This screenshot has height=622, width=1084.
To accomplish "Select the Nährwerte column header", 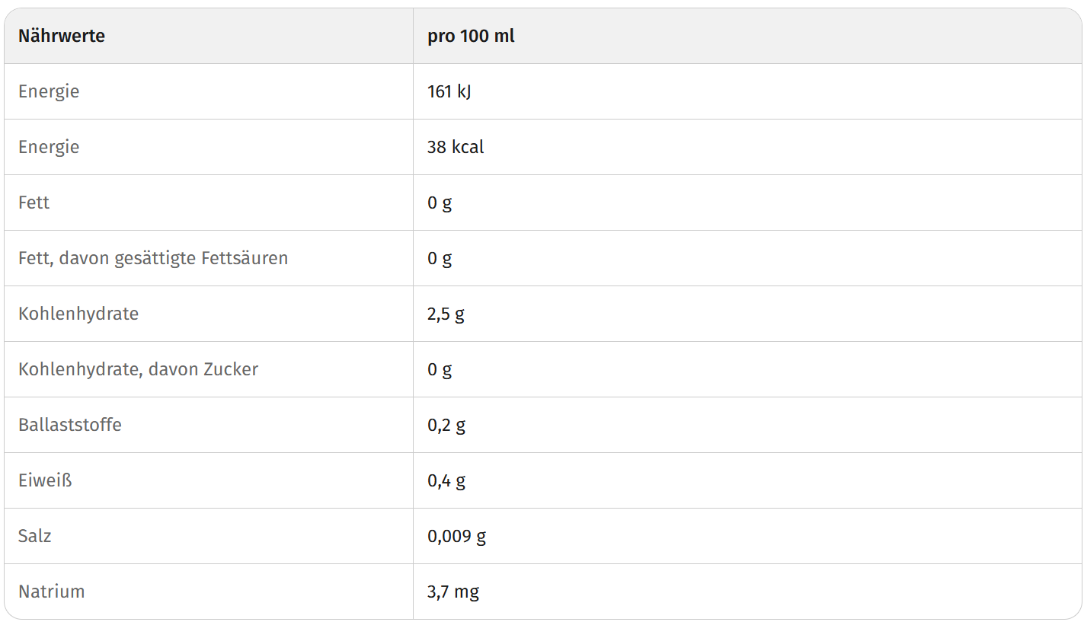I will (x=62, y=36).
